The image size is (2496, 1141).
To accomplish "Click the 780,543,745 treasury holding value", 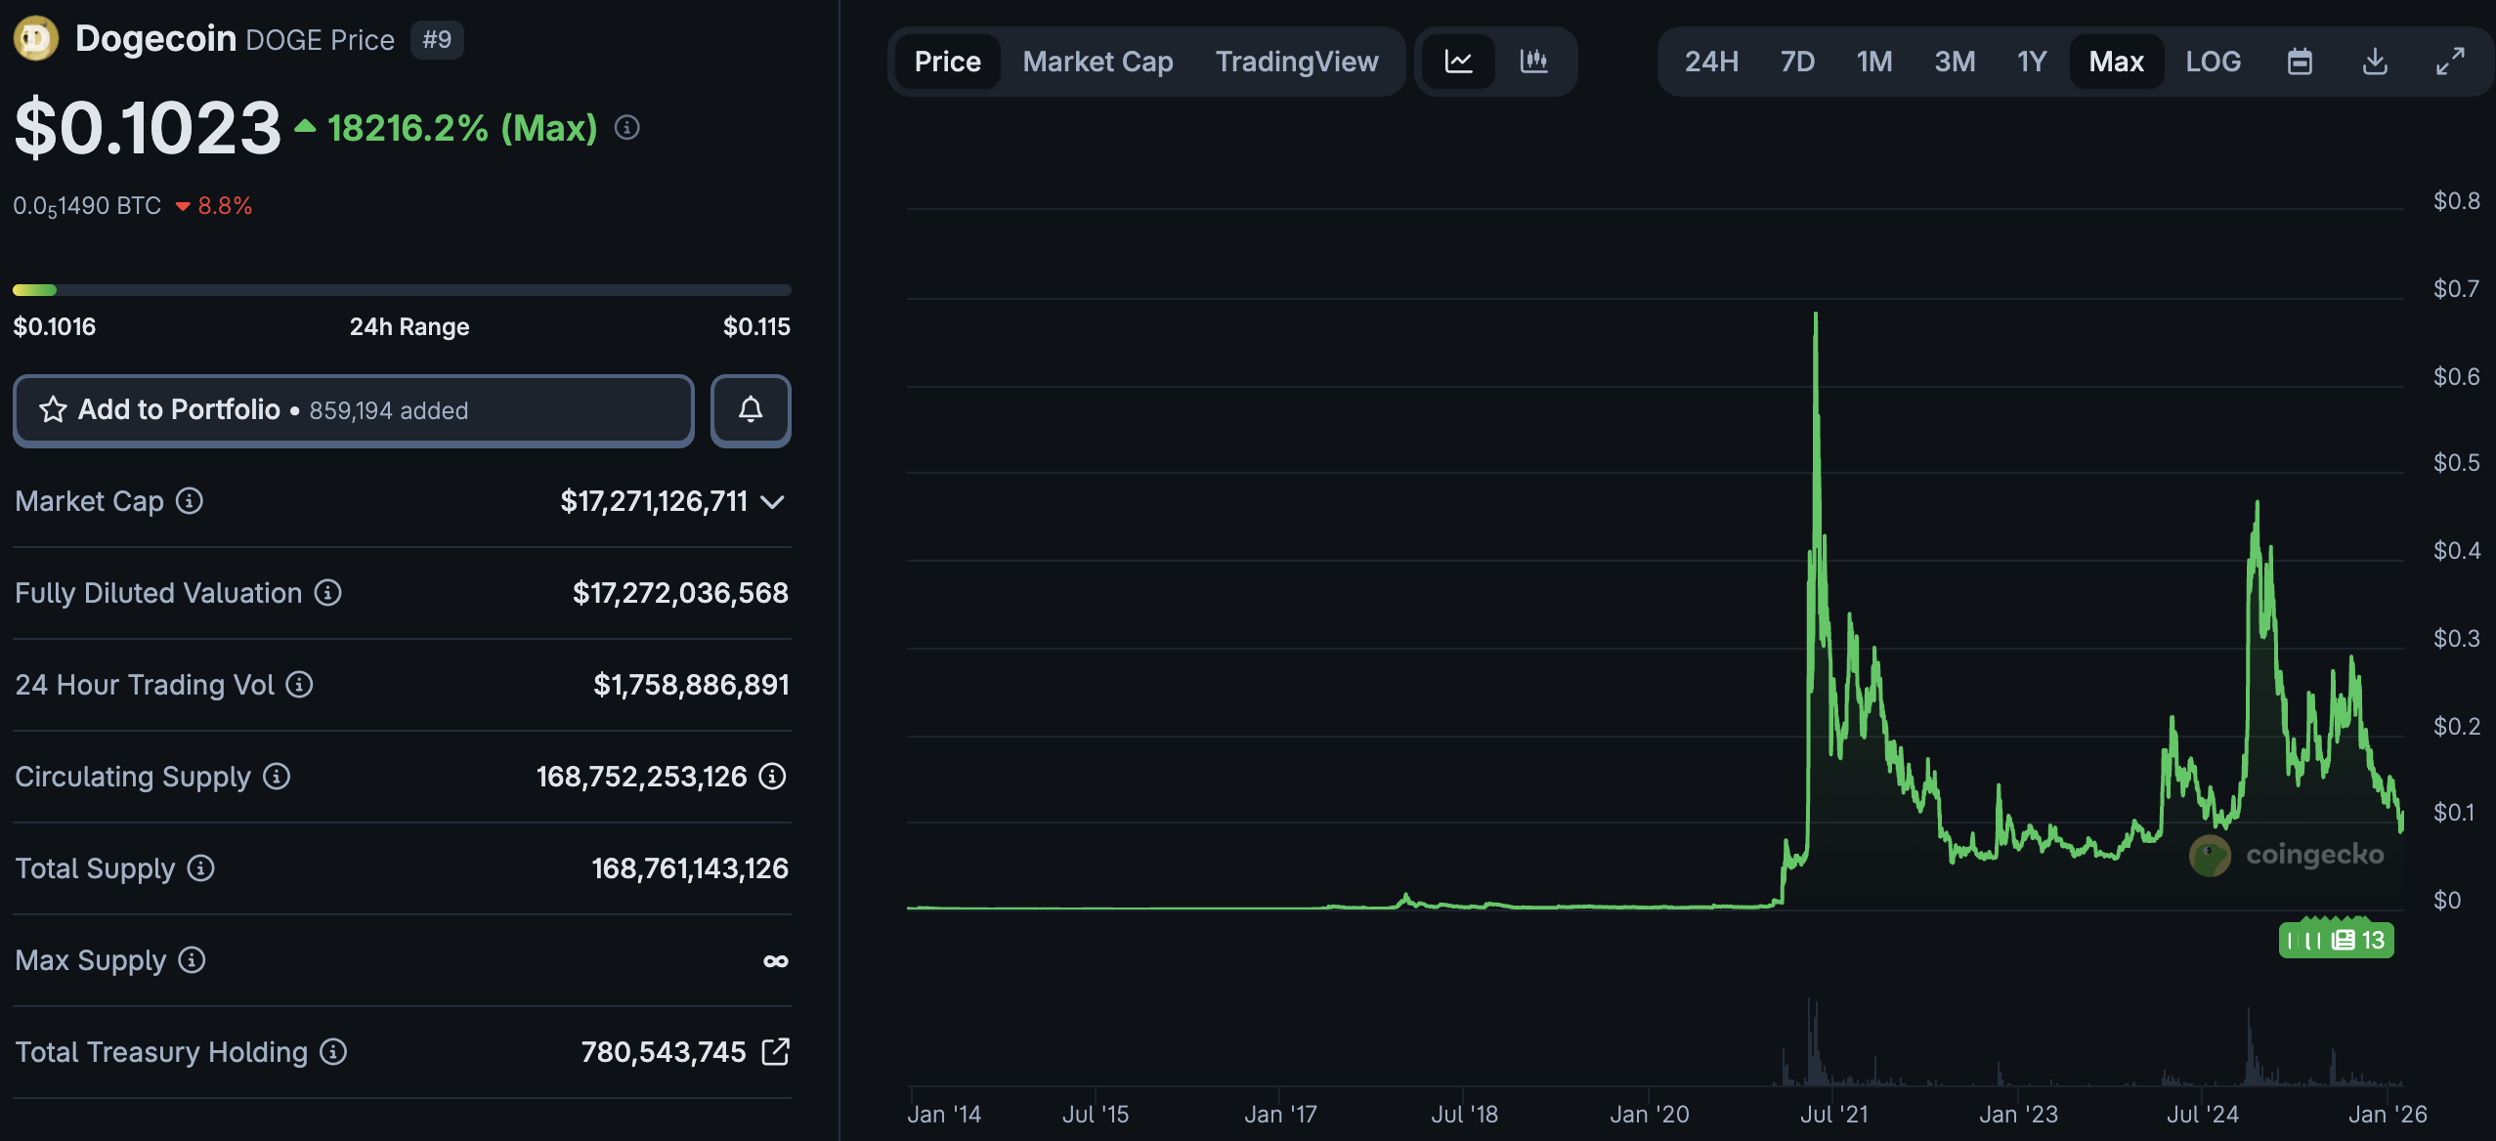I will (x=664, y=1052).
